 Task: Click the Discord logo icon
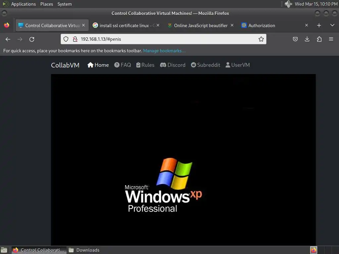coord(163,65)
